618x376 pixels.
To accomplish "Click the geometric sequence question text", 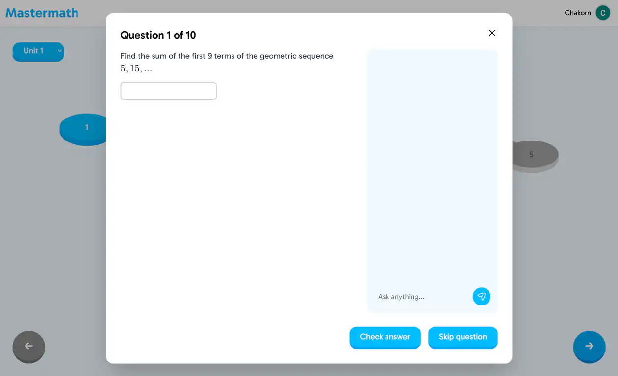I will tap(227, 56).
